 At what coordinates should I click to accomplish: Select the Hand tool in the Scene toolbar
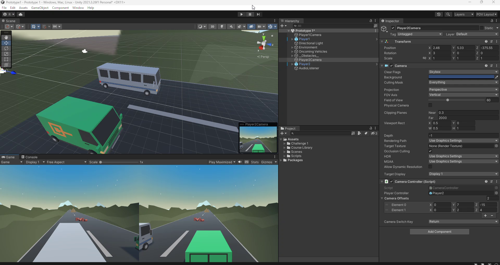(6, 37)
